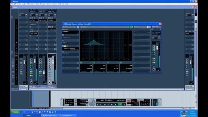
Task: Click yellow button in Channel Settings strip
Action: pos(154,62)
